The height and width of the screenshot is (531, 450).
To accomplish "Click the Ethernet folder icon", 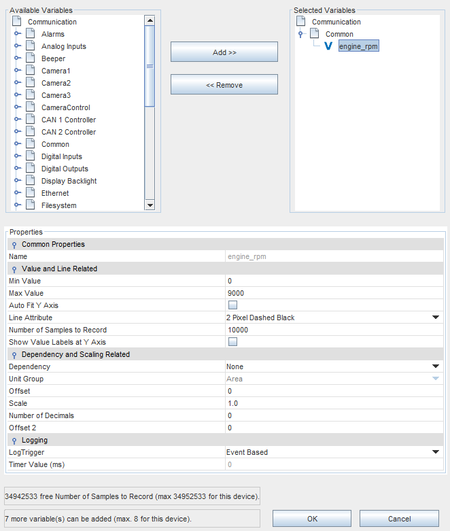I will [31, 192].
